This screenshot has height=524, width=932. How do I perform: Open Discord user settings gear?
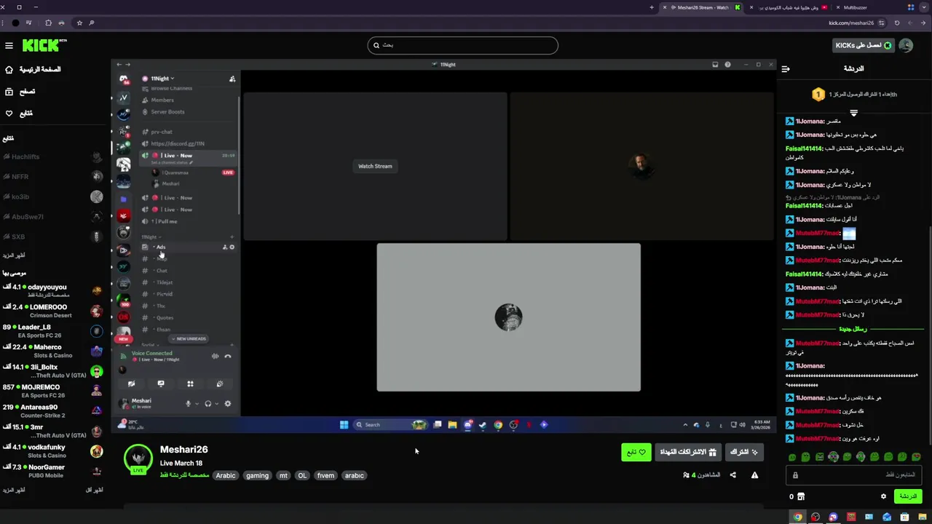[228, 403]
